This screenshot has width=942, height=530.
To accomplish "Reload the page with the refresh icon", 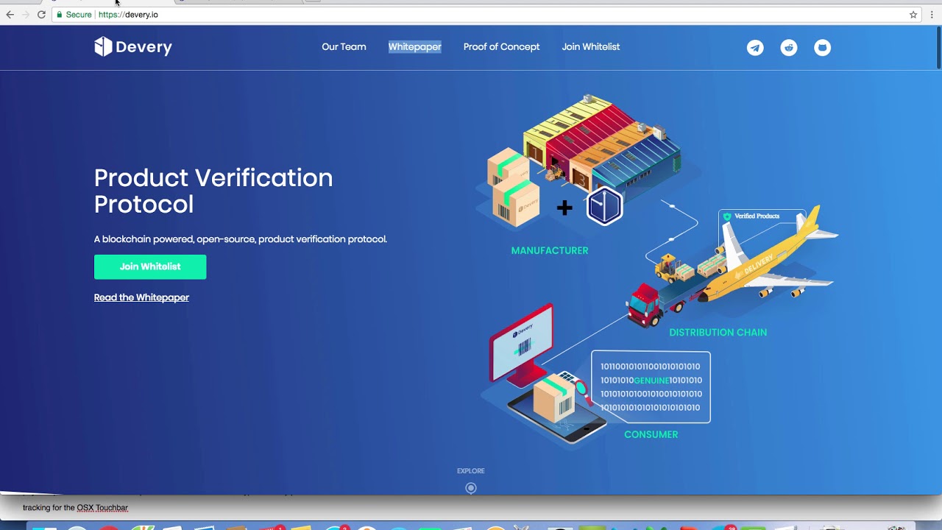I will click(41, 15).
